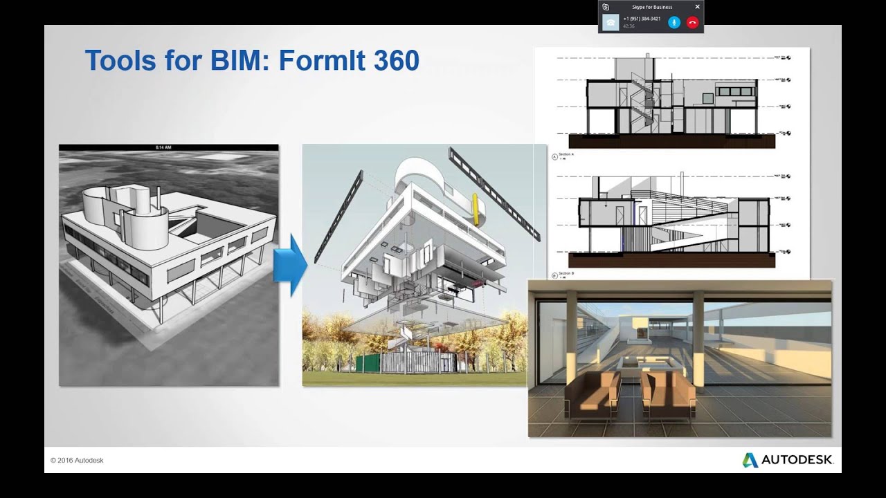Select the interior rendering with sofas image
Viewport: 886px width, 498px height.
point(680,358)
